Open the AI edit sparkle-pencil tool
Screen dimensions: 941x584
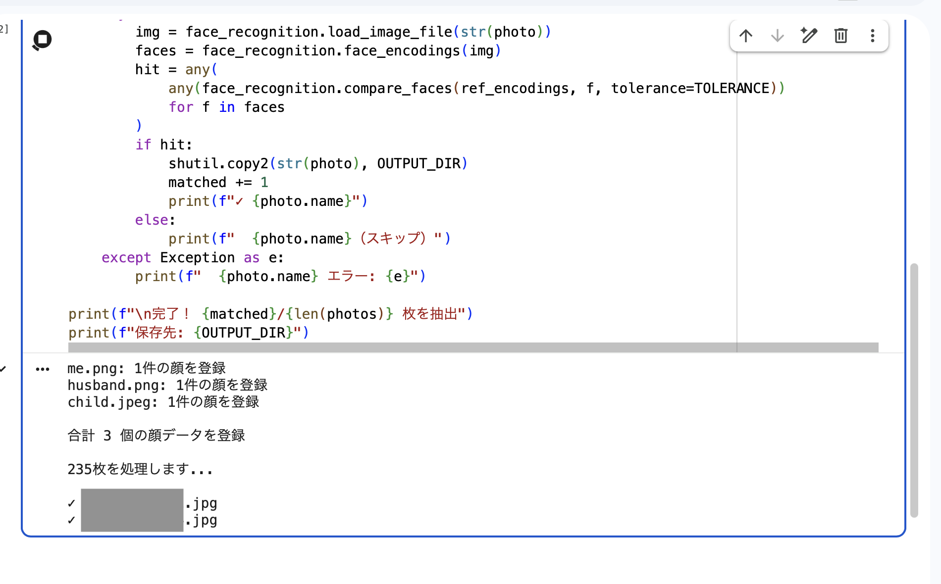pos(809,36)
